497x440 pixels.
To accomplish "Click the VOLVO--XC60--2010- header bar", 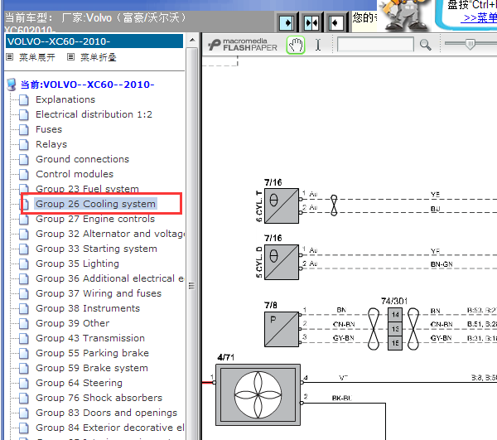I will click(x=94, y=41).
